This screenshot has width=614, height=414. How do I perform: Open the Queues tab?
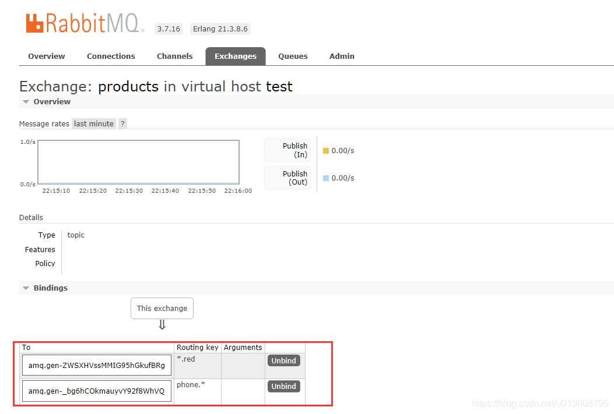coord(293,56)
